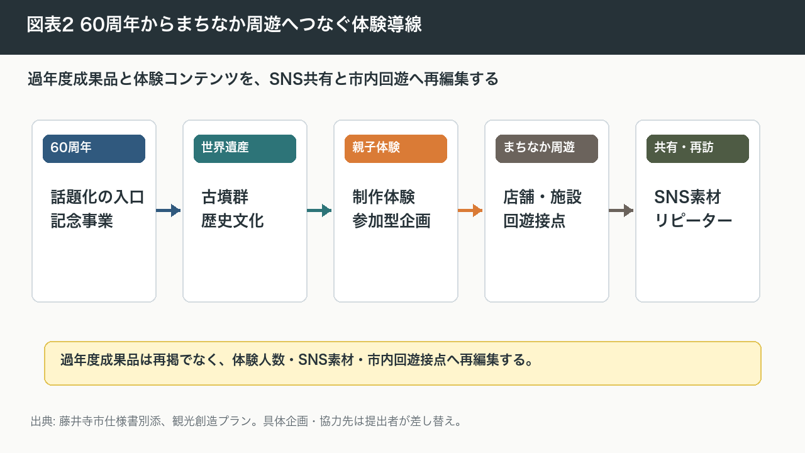Click the text 制作体験
Viewport: 805px width, 453px height.
384,198
